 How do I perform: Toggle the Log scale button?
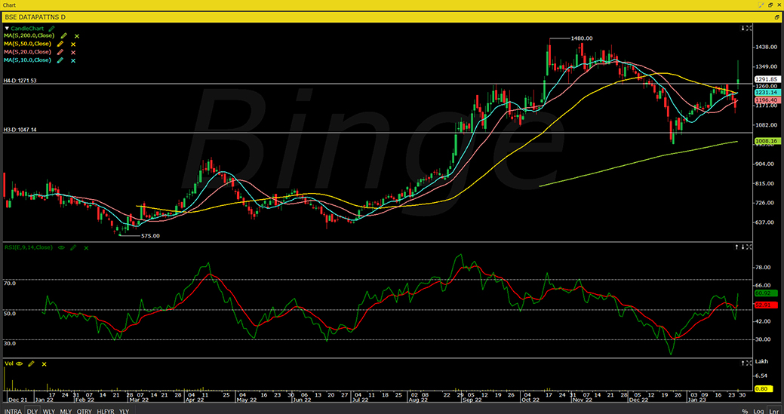pyautogui.click(x=760, y=411)
